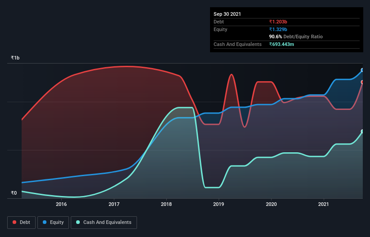Select the 2021 x-axis label

[x=323, y=204]
